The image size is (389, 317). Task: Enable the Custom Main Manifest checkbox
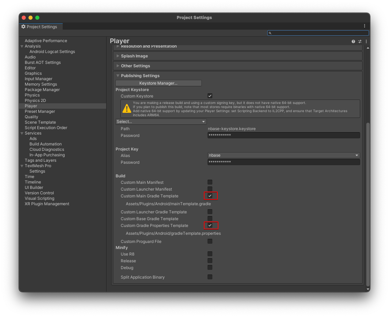210,182
